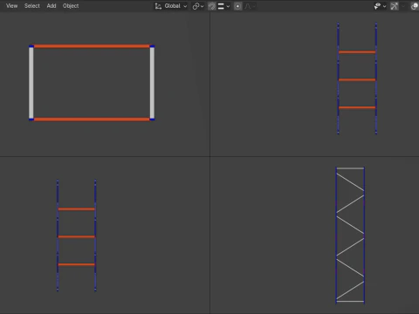Open the View menu
This screenshot has height=314, width=419.
(11, 6)
